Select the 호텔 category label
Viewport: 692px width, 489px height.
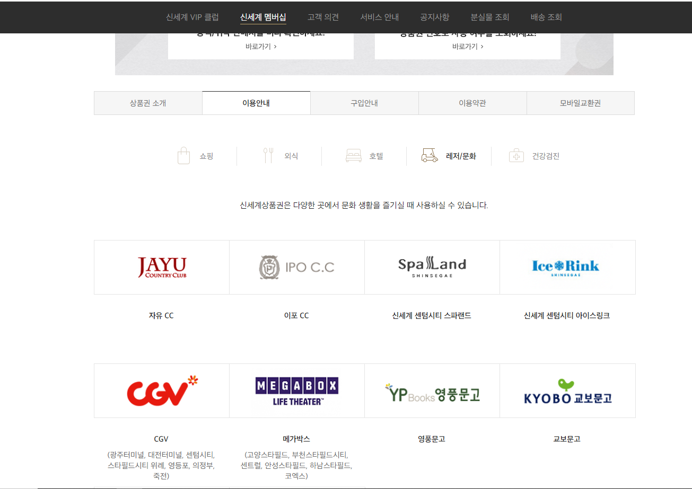pyautogui.click(x=376, y=156)
